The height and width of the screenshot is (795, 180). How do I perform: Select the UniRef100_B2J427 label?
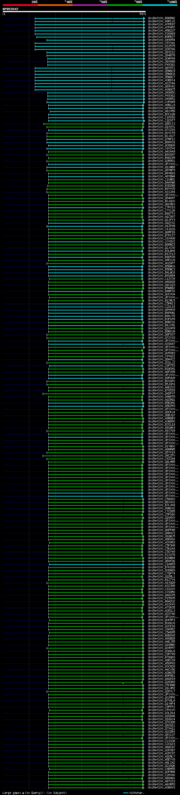coord(161,136)
